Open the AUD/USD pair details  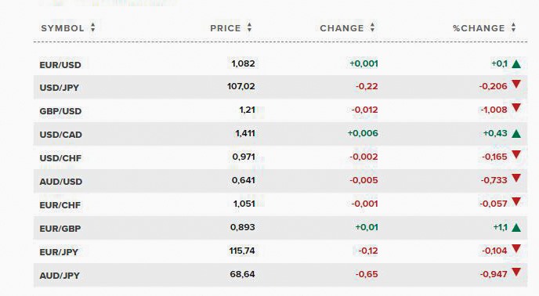click(x=61, y=182)
